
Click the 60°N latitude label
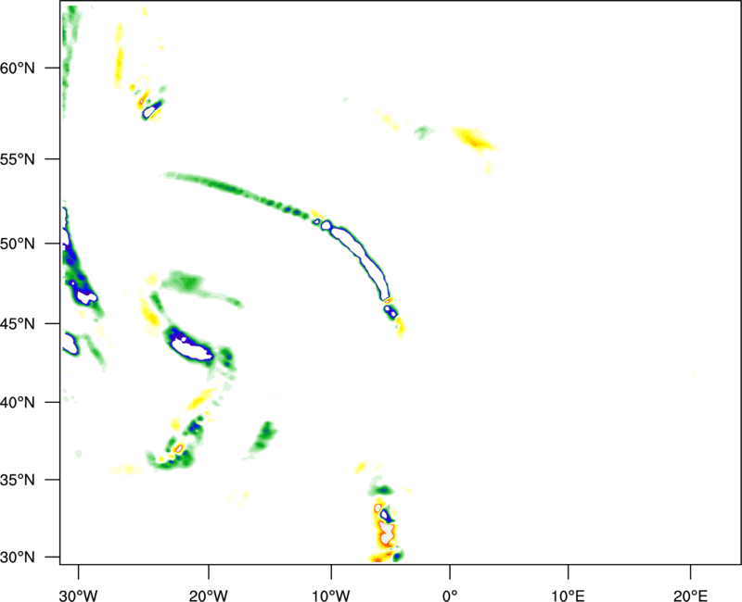[18, 69]
